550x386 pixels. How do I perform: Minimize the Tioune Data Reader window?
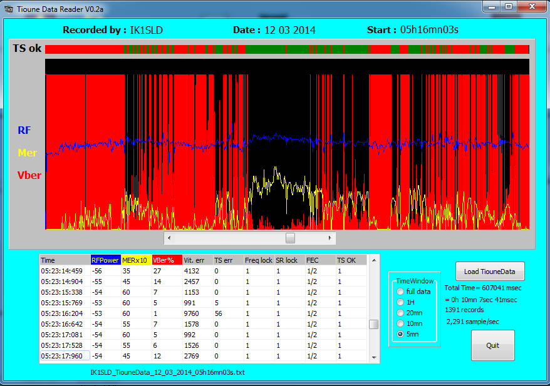tap(492, 6)
